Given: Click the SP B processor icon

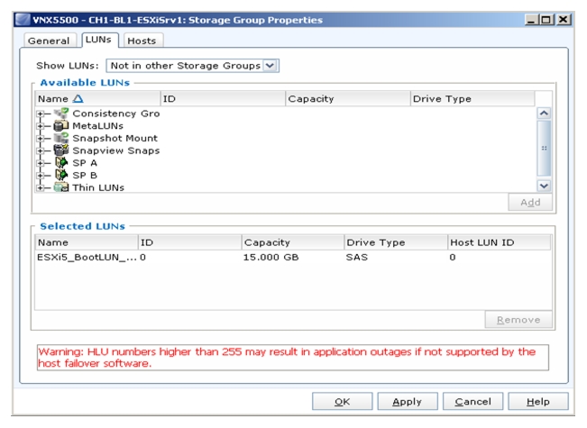Looking at the screenshot, I should (x=61, y=175).
